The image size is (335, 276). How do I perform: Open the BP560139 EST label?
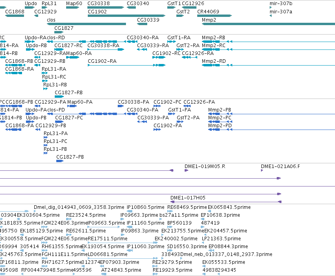[x=180, y=223]
